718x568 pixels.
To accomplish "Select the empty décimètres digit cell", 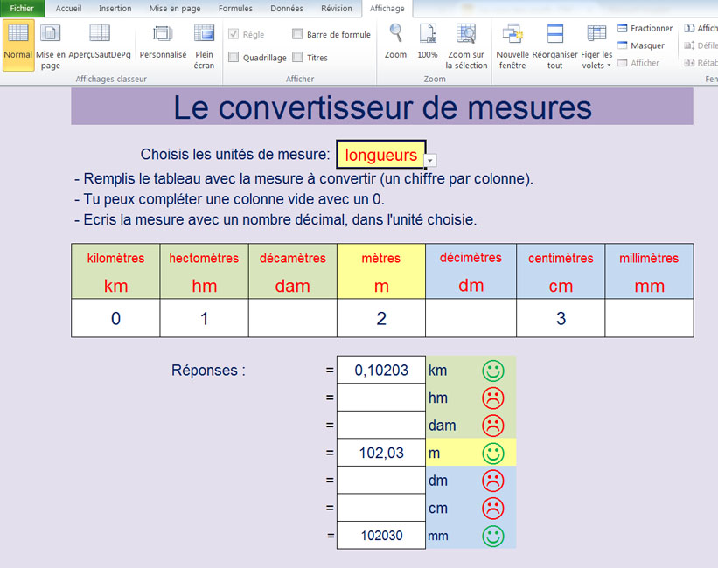I will tap(471, 318).
